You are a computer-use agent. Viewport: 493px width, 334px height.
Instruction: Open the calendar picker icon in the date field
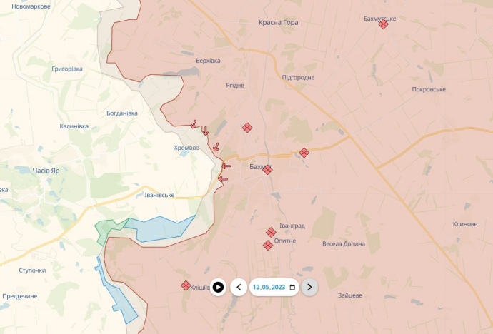(292, 287)
